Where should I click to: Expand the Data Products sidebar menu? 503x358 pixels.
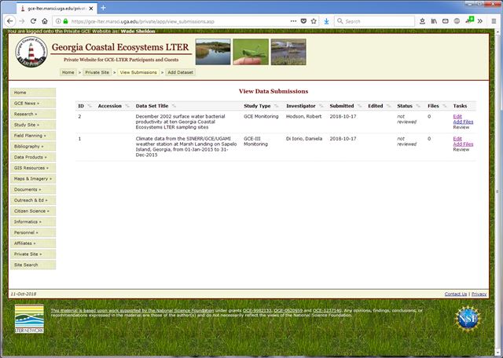[x=33, y=157]
